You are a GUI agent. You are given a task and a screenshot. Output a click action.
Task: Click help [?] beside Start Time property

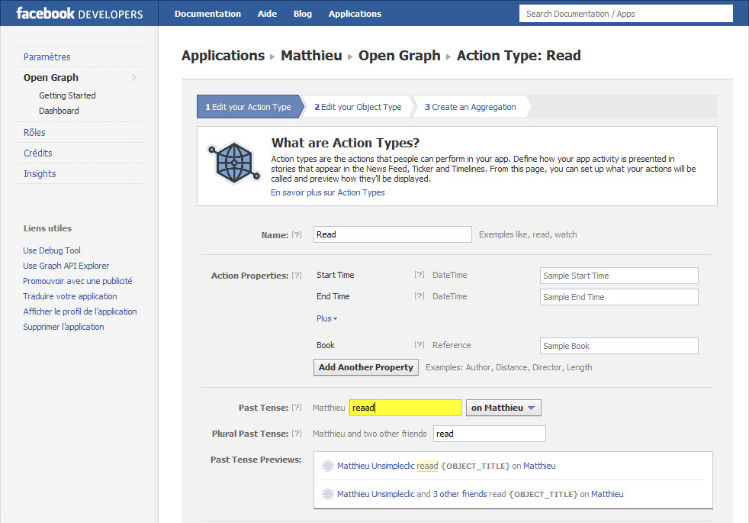pyautogui.click(x=420, y=274)
